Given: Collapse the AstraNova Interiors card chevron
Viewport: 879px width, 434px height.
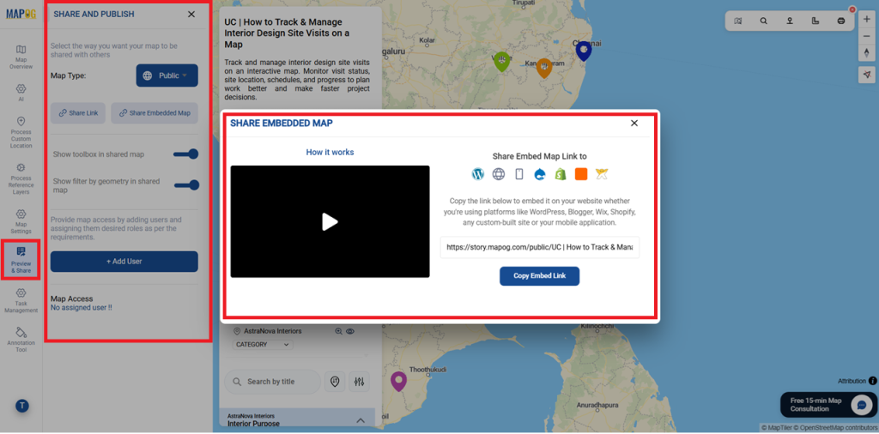Looking at the screenshot, I should 361,420.
